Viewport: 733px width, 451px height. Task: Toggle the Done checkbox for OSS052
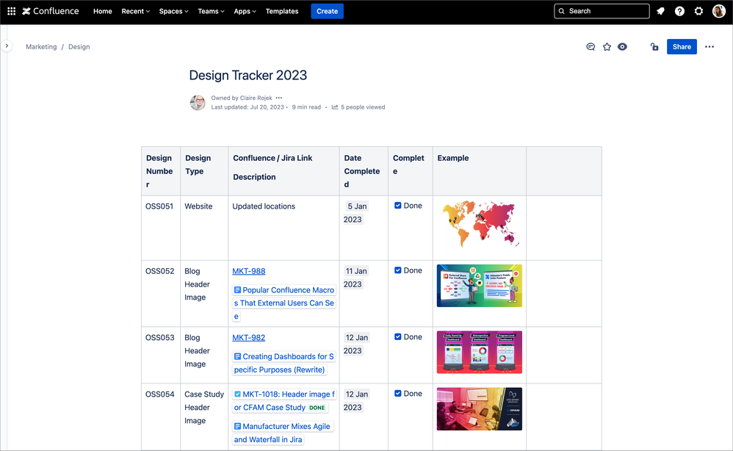[x=397, y=270]
